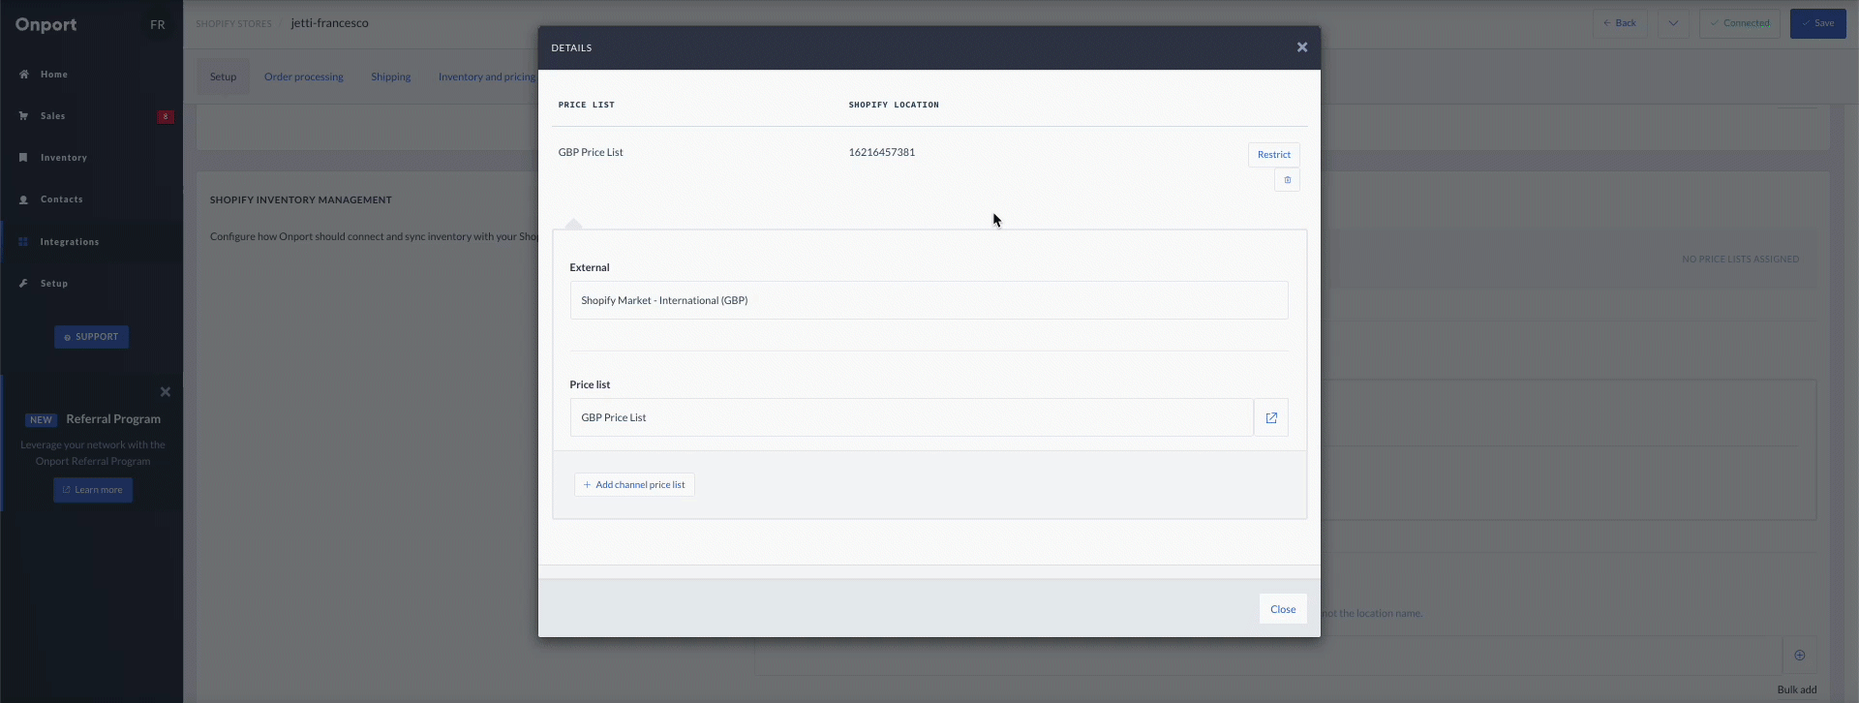The height and width of the screenshot is (703, 1859).
Task: Click the Restrict button for GBP Price List
Action: point(1273,155)
